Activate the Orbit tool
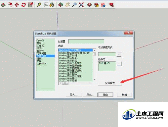 point(61,5)
